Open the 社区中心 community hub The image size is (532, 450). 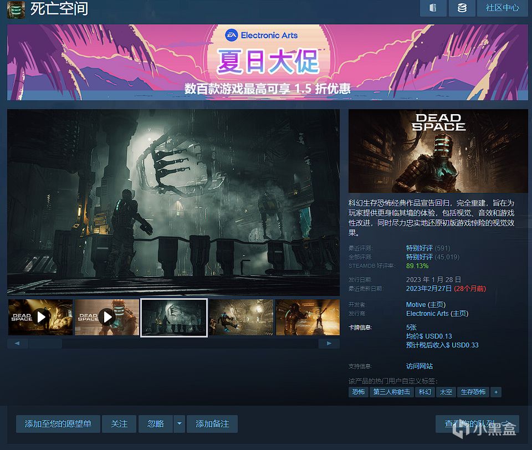(x=502, y=8)
